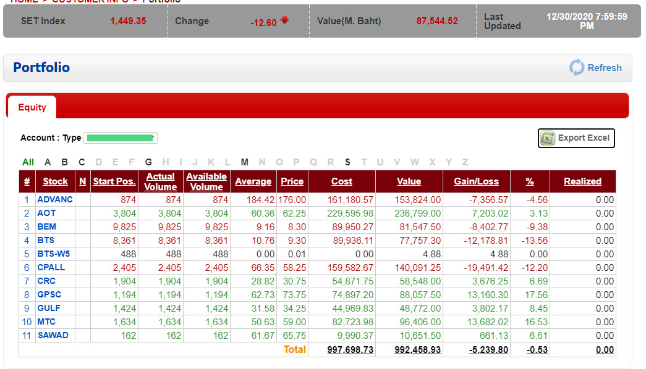This screenshot has height=369, width=646.
Task: Click total value 992,458.93
Action: tap(417, 350)
